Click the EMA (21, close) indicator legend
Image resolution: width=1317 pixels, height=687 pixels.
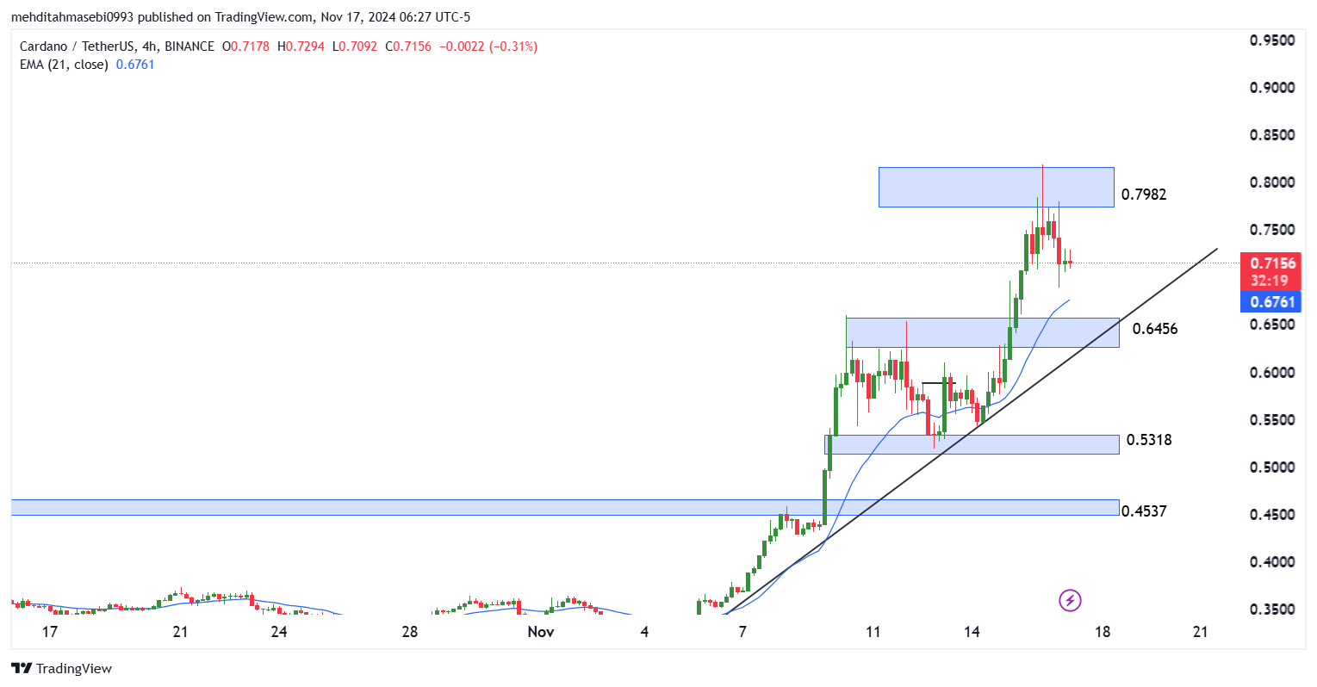[x=87, y=65]
